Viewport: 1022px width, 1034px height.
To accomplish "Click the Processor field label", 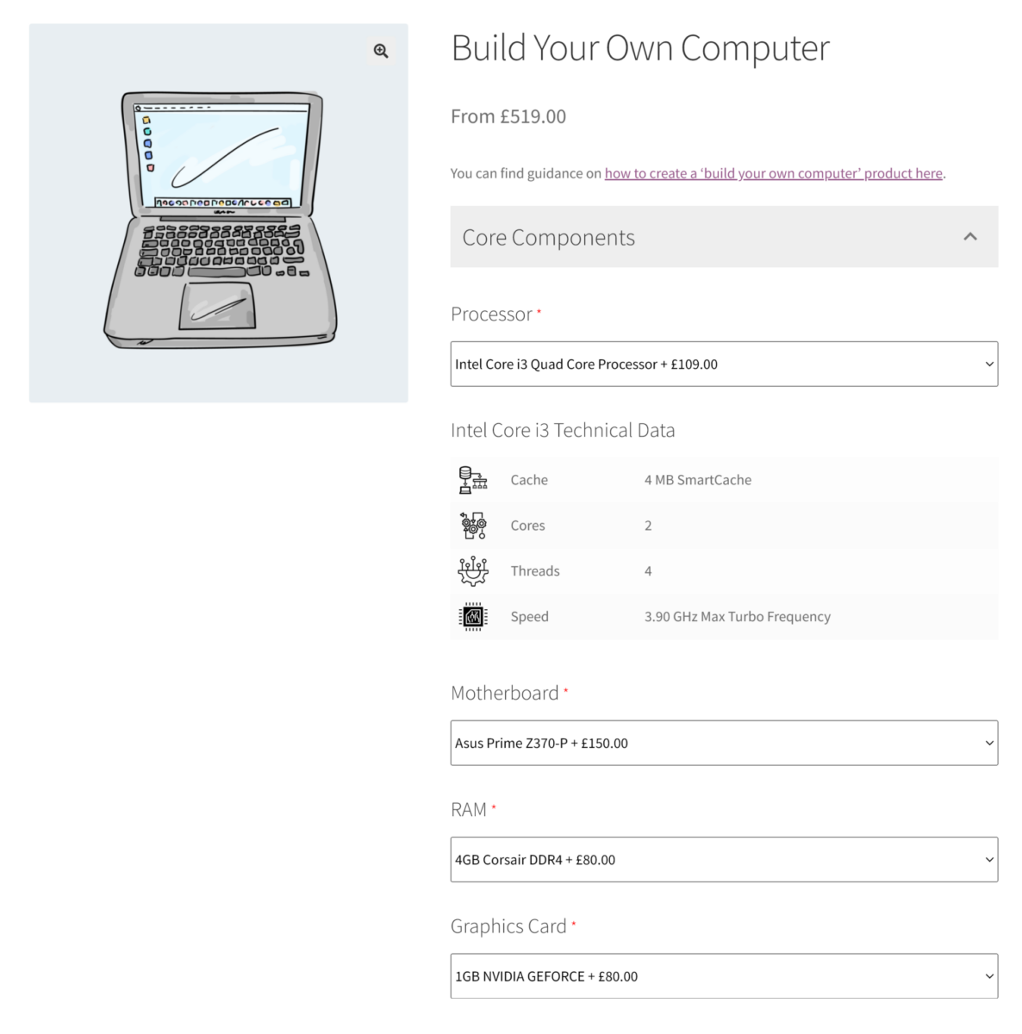I will pos(491,315).
